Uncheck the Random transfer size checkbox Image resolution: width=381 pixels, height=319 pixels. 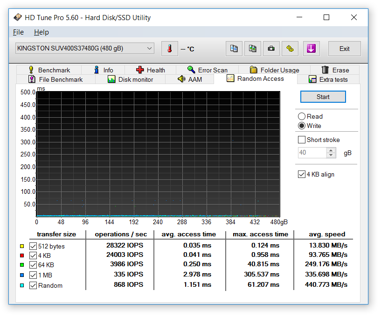(x=33, y=285)
